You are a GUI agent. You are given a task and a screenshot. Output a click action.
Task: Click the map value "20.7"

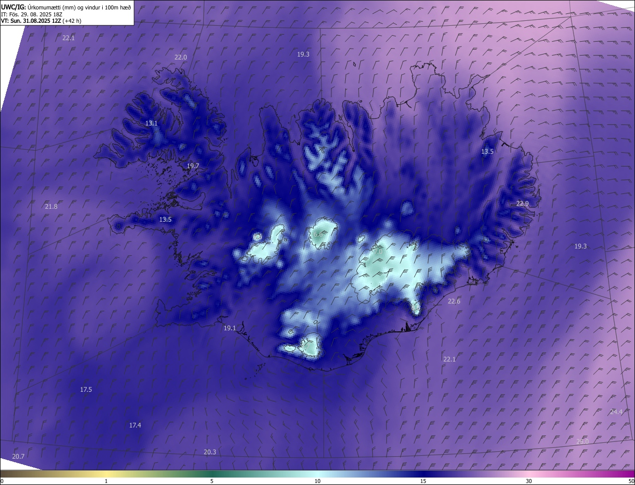coord(18,457)
